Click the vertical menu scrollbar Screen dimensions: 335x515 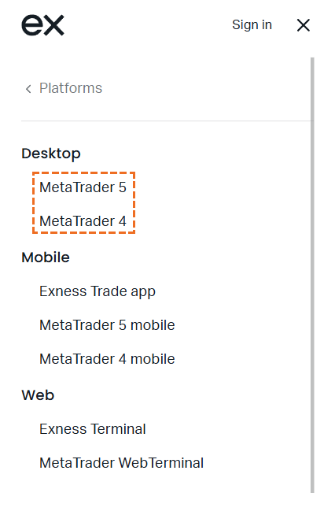[x=312, y=276]
